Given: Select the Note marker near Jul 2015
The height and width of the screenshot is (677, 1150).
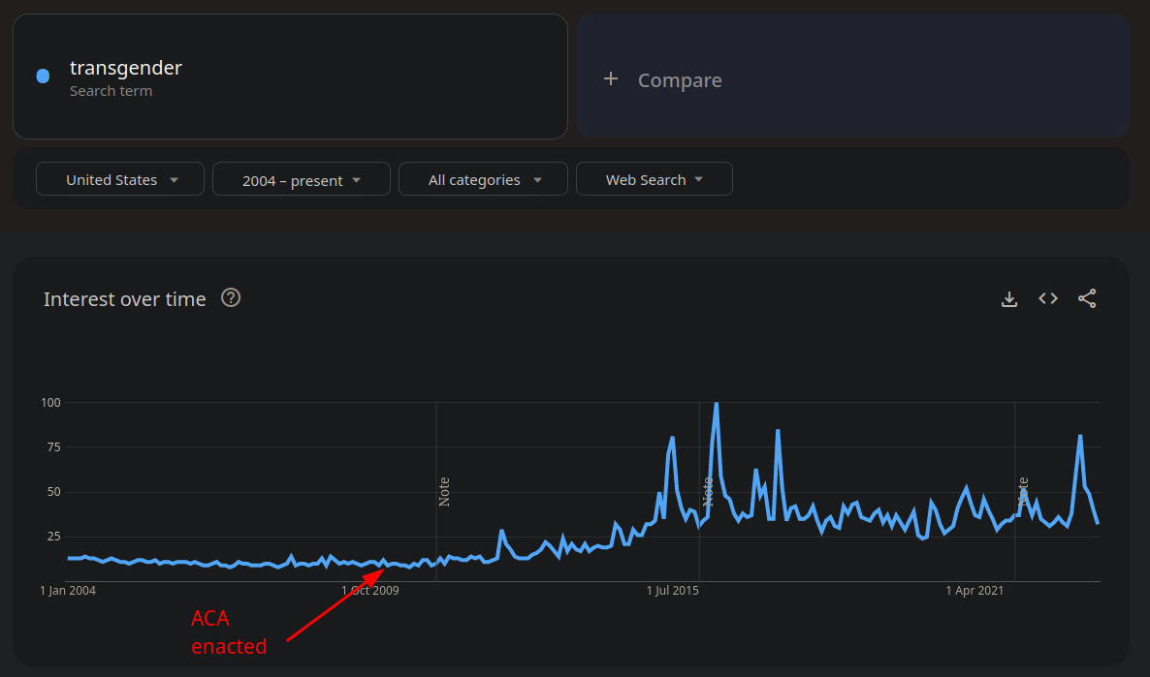Looking at the screenshot, I should (x=708, y=492).
